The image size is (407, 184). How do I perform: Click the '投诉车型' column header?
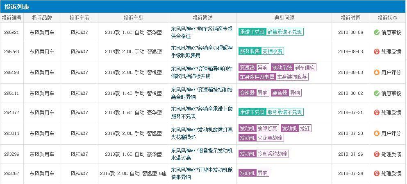[134, 18]
